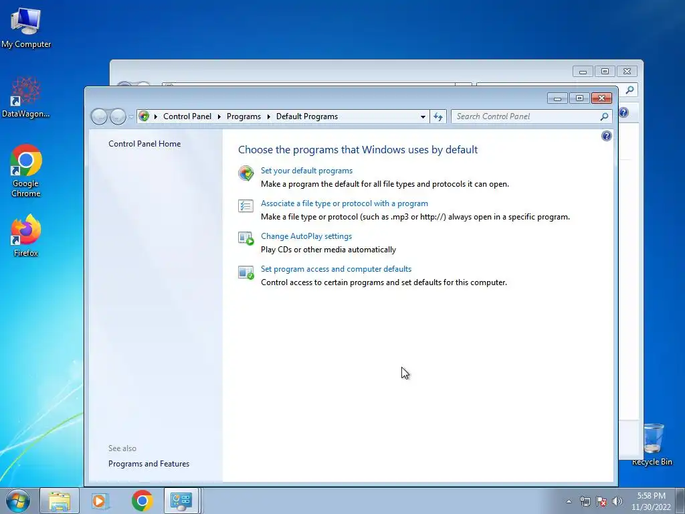Open Programs and Features link
Screen dimensions: 685x514
[x=149, y=464]
